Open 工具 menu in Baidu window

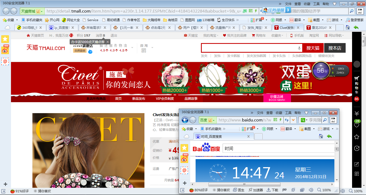click(288, 113)
